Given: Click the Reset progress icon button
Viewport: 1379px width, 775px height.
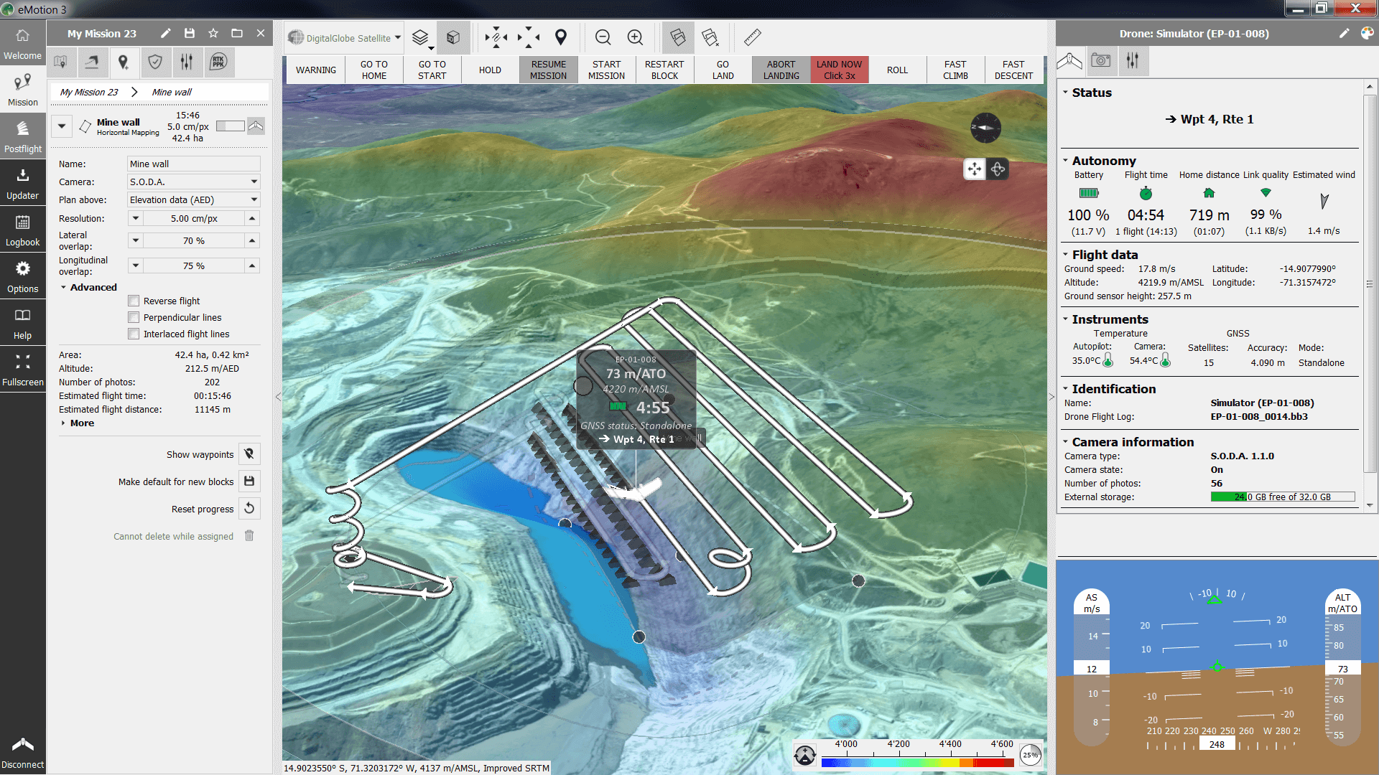Looking at the screenshot, I should click(x=249, y=509).
